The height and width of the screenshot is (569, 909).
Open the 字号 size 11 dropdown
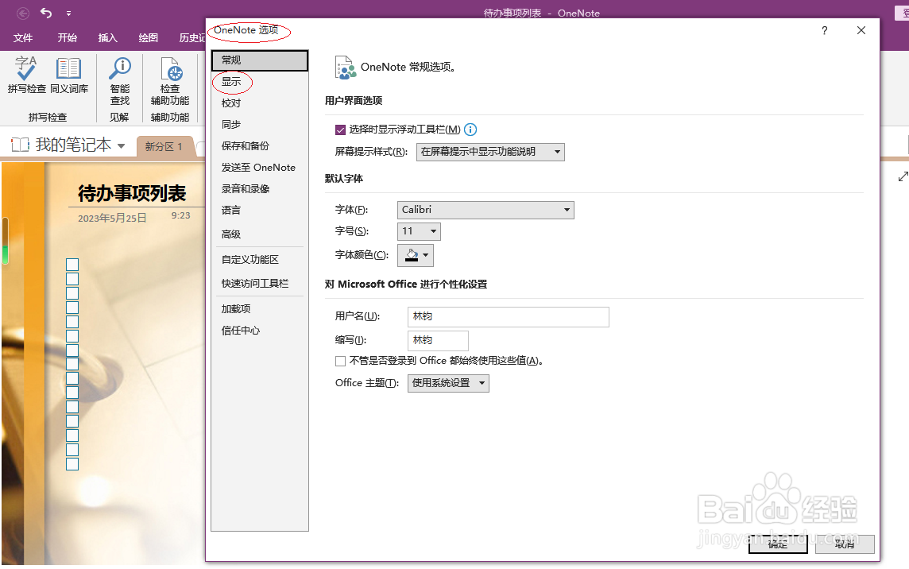419,231
